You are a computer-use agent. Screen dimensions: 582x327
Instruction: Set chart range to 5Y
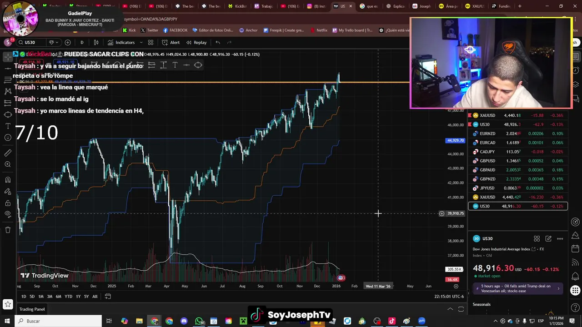(x=86, y=297)
